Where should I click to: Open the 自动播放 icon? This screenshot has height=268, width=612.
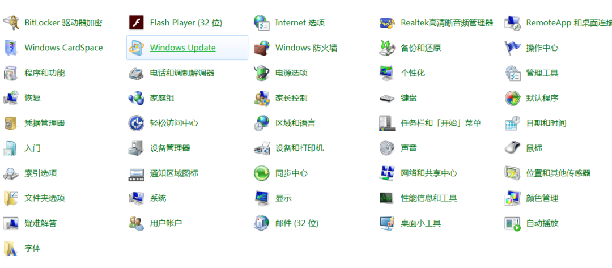click(512, 223)
